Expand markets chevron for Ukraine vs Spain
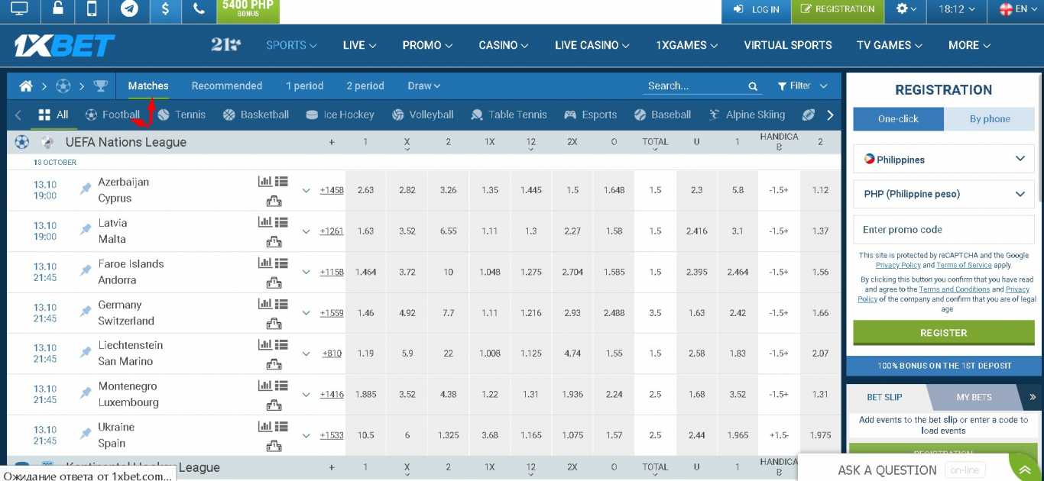 pyautogui.click(x=306, y=435)
